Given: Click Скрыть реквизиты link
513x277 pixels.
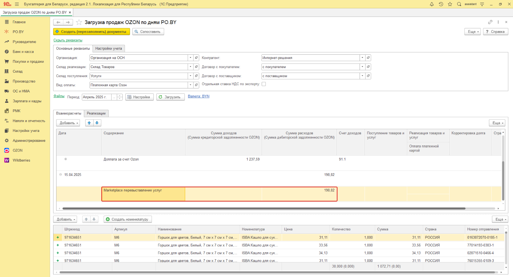Looking at the screenshot, I should pyautogui.click(x=68, y=40).
